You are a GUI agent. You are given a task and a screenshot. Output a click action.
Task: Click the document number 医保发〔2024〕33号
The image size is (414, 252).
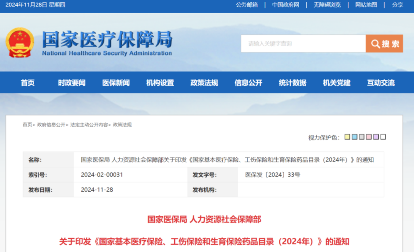pyautogui.click(x=273, y=175)
